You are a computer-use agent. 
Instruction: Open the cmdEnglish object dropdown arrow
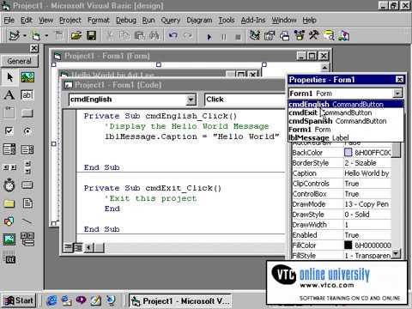[191, 100]
